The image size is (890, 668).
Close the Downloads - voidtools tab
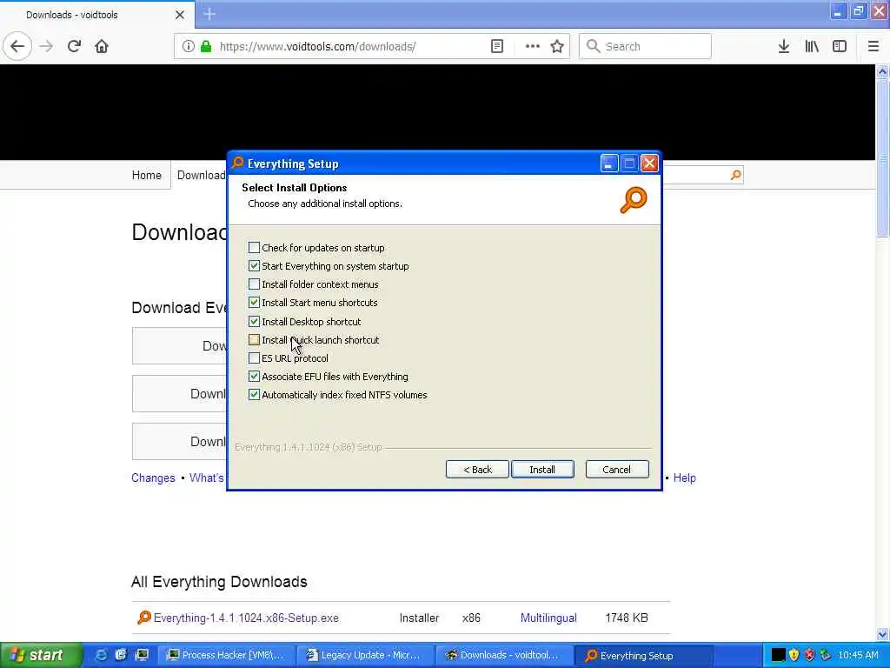pos(179,15)
